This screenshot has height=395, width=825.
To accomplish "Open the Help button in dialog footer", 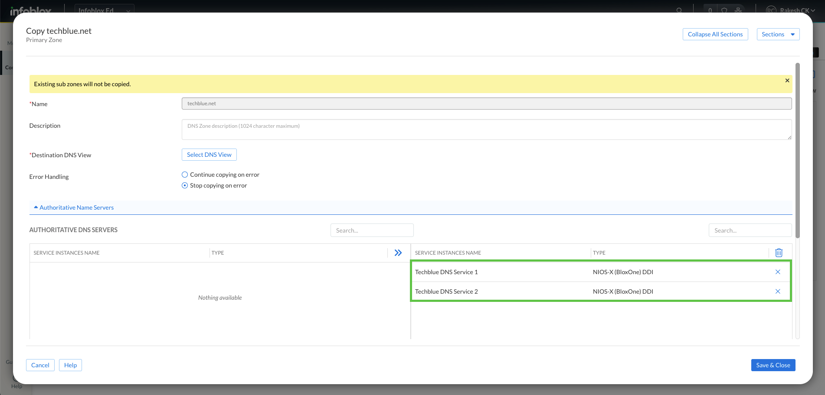I will click(x=70, y=365).
